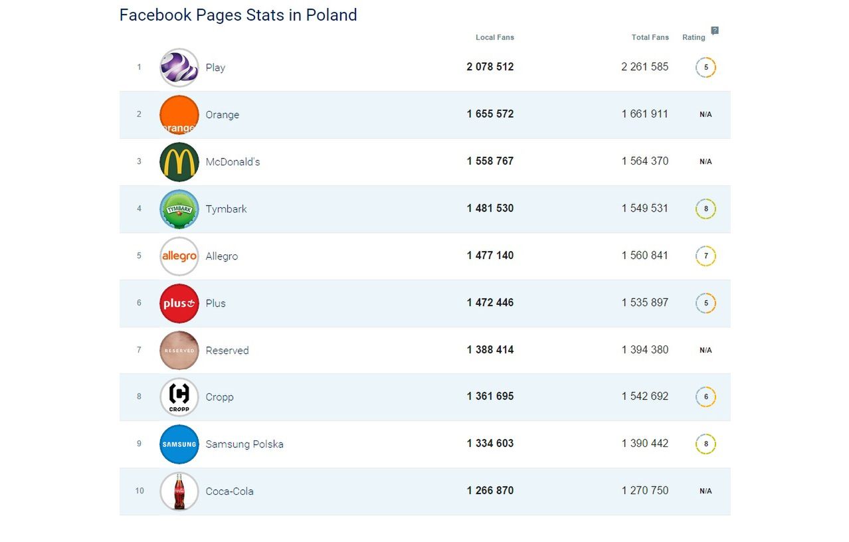Image resolution: width=849 pixels, height=542 pixels.
Task: Sort by Local Fans column header
Action: [494, 37]
